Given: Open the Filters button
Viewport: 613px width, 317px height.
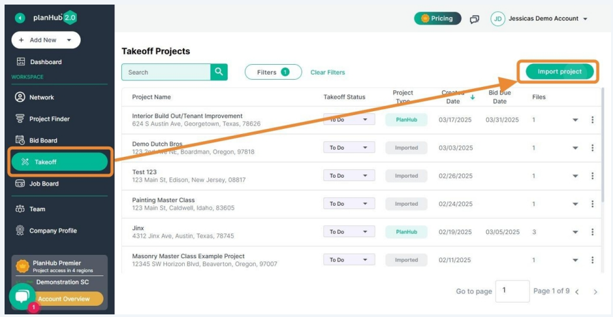Looking at the screenshot, I should [274, 72].
